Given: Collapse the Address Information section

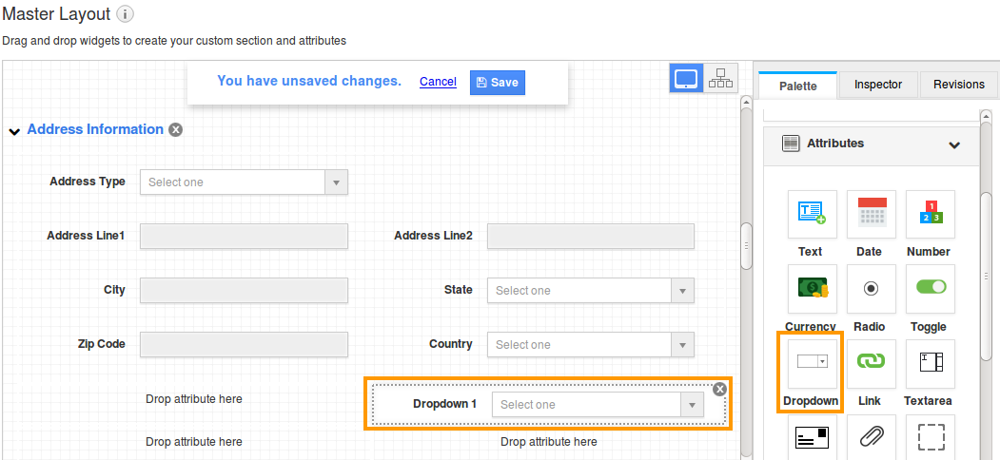Looking at the screenshot, I should [14, 131].
